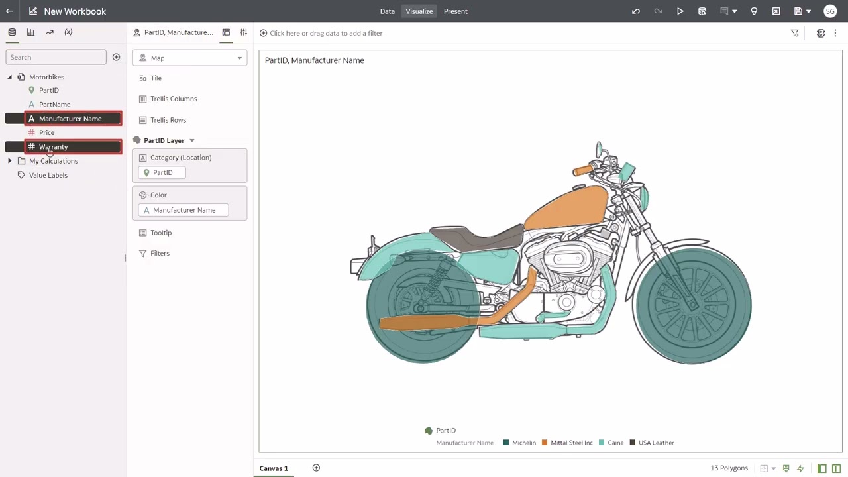Click the Caine legend color swatch
The width and height of the screenshot is (848, 477).
click(x=602, y=443)
